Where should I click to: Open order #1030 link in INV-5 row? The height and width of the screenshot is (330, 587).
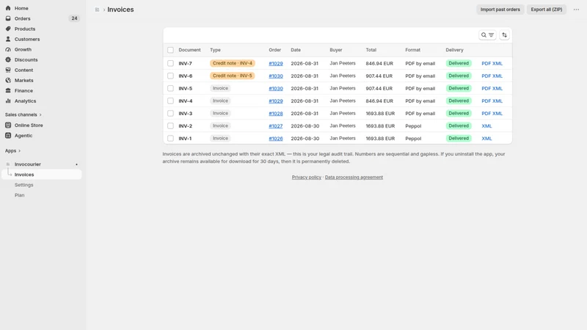pyautogui.click(x=276, y=89)
